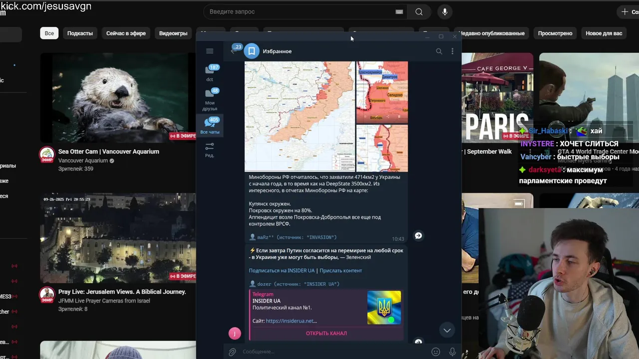Run the YouTube search magnifier button
The image size is (639, 359).
[x=419, y=11]
